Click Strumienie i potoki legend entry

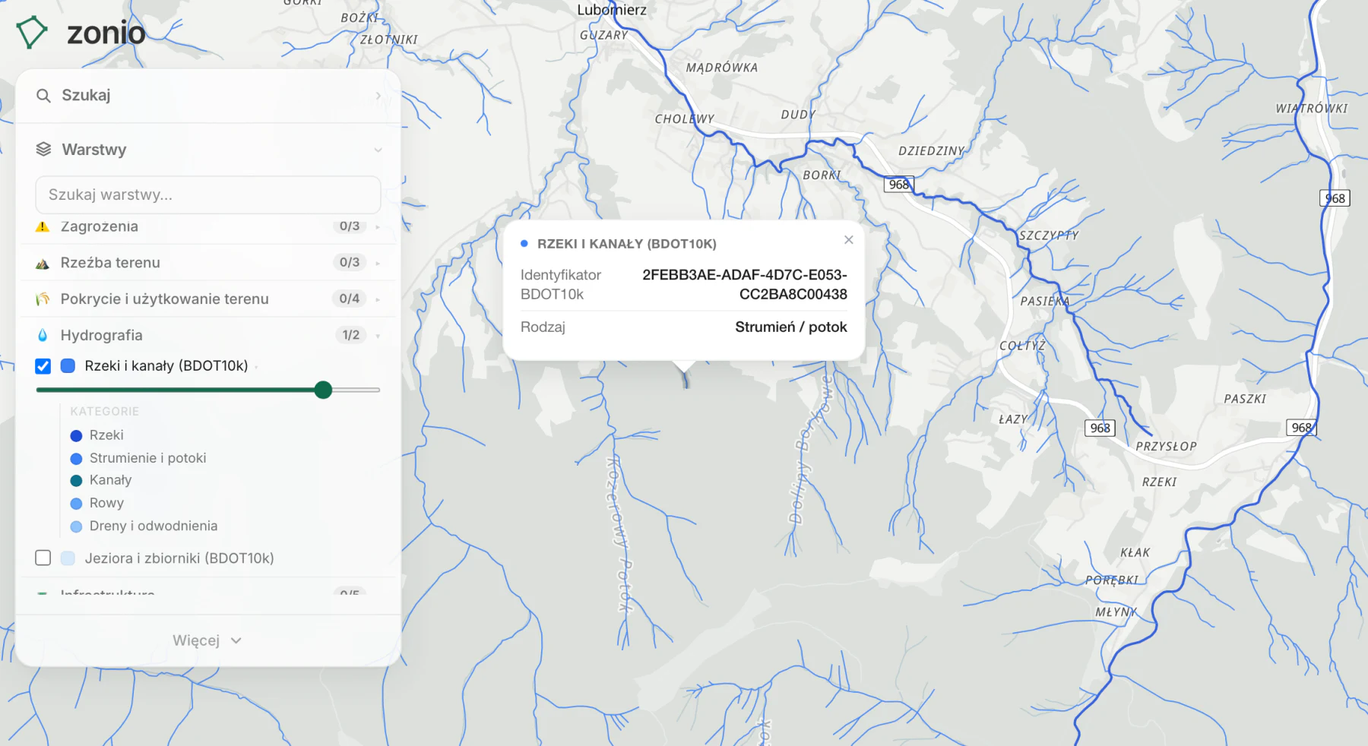click(x=147, y=458)
